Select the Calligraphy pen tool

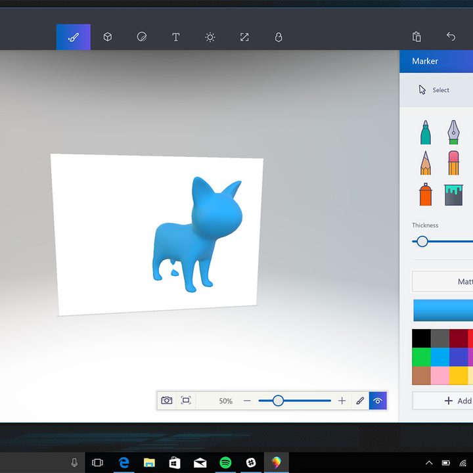(453, 133)
